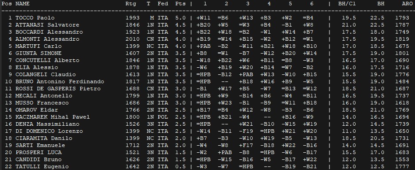Click the ARO column header
Screen dimensions: 415x170
point(407,4)
